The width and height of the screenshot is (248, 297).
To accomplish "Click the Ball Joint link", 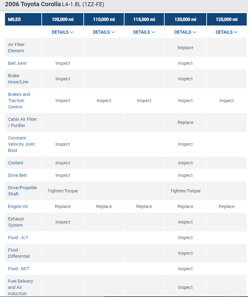I will click(x=17, y=63).
